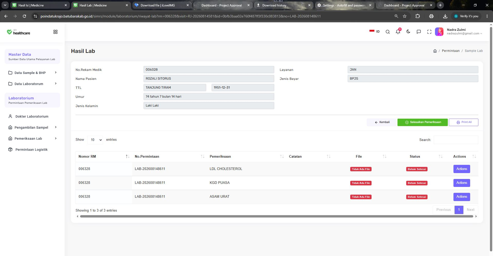Expand Data Sample & BHP menu

point(32,73)
